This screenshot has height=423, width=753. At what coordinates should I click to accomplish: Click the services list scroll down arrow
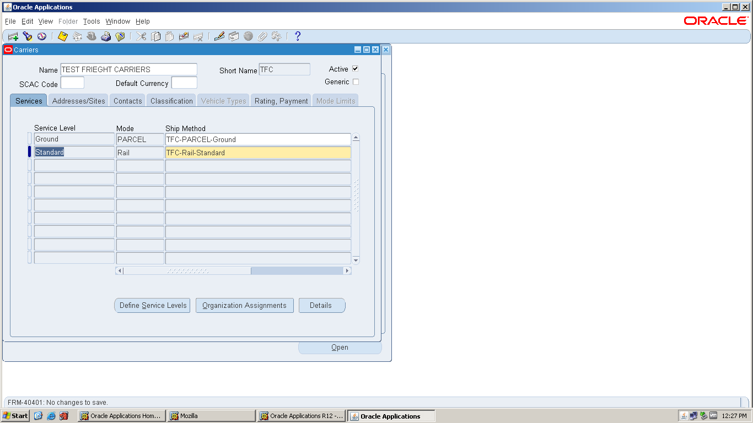point(356,261)
